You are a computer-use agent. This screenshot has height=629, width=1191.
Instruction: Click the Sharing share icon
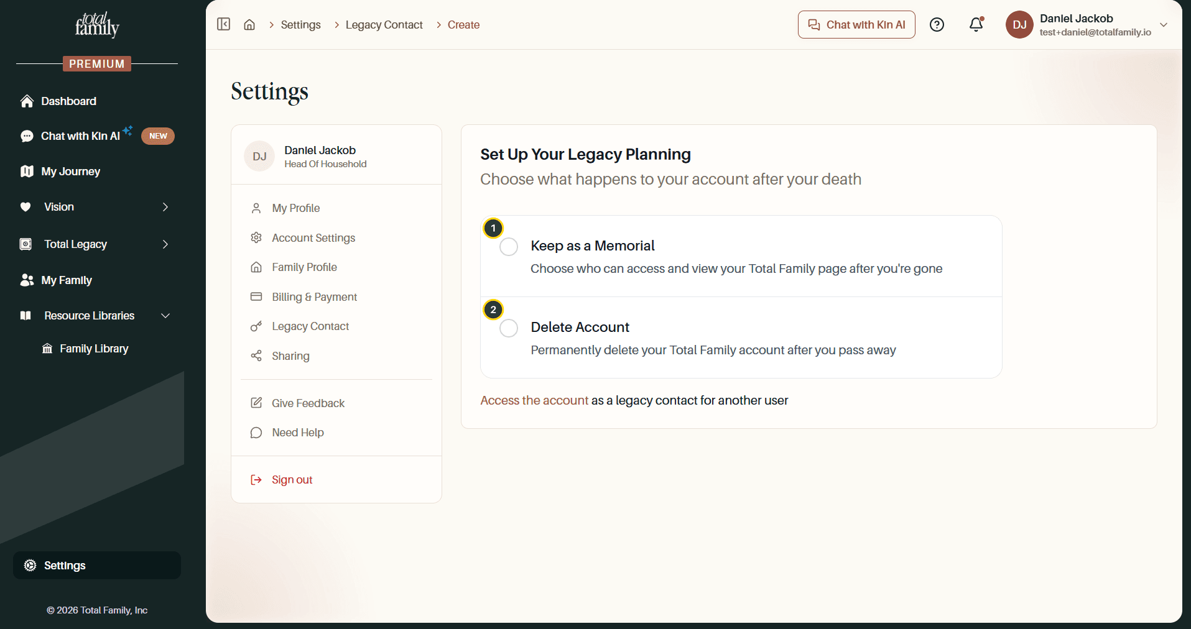pyautogui.click(x=256, y=356)
